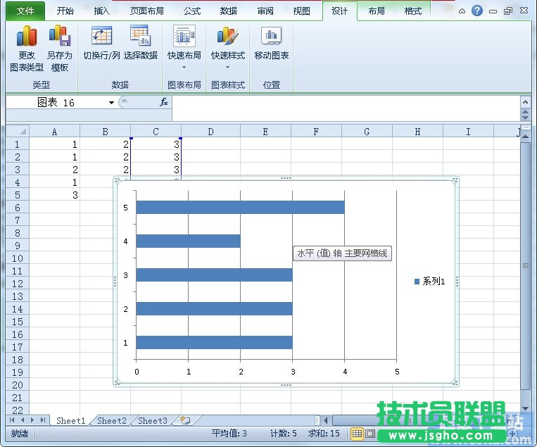
Task: Click the insert new worksheet icon
Action: tap(185, 421)
